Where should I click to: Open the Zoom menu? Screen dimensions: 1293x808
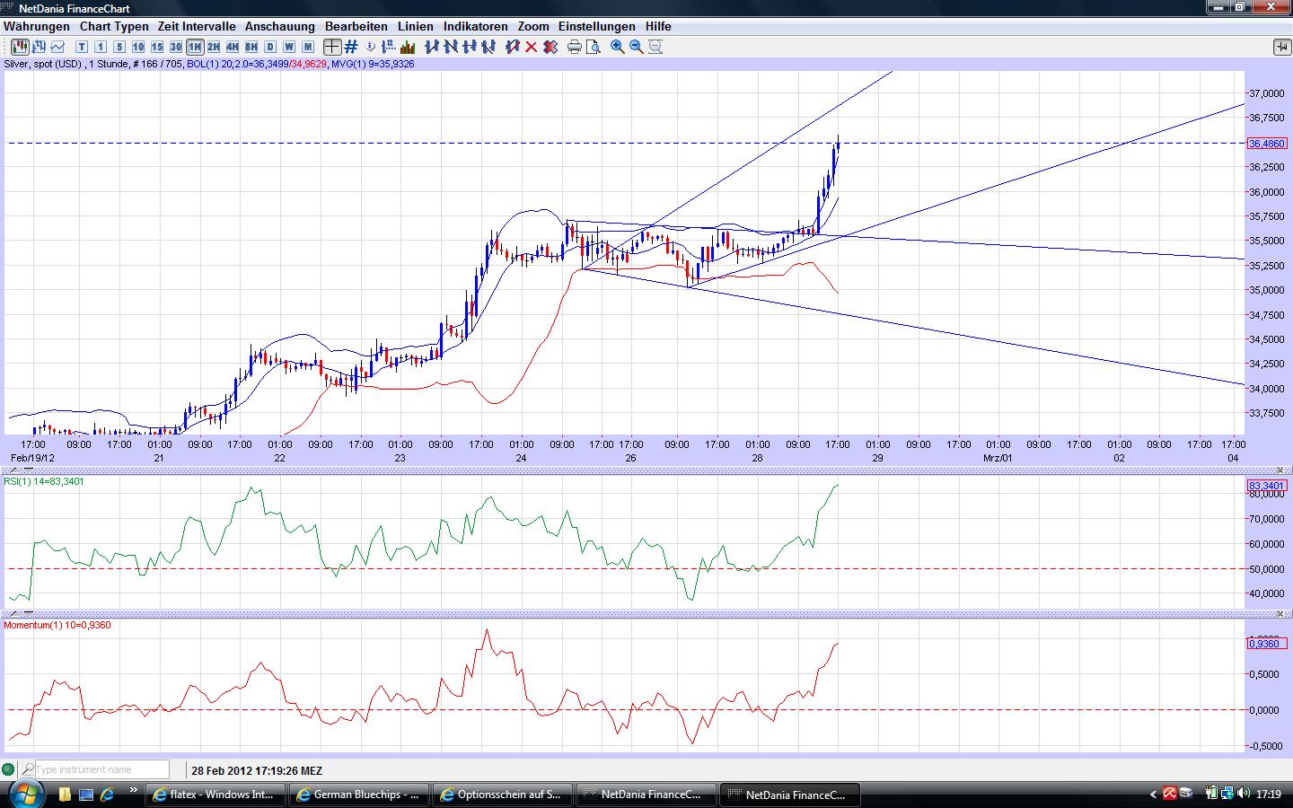533,27
